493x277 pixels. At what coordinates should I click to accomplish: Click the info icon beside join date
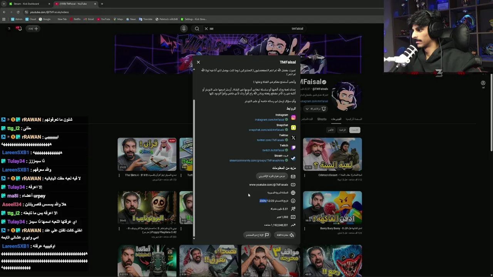(293, 201)
